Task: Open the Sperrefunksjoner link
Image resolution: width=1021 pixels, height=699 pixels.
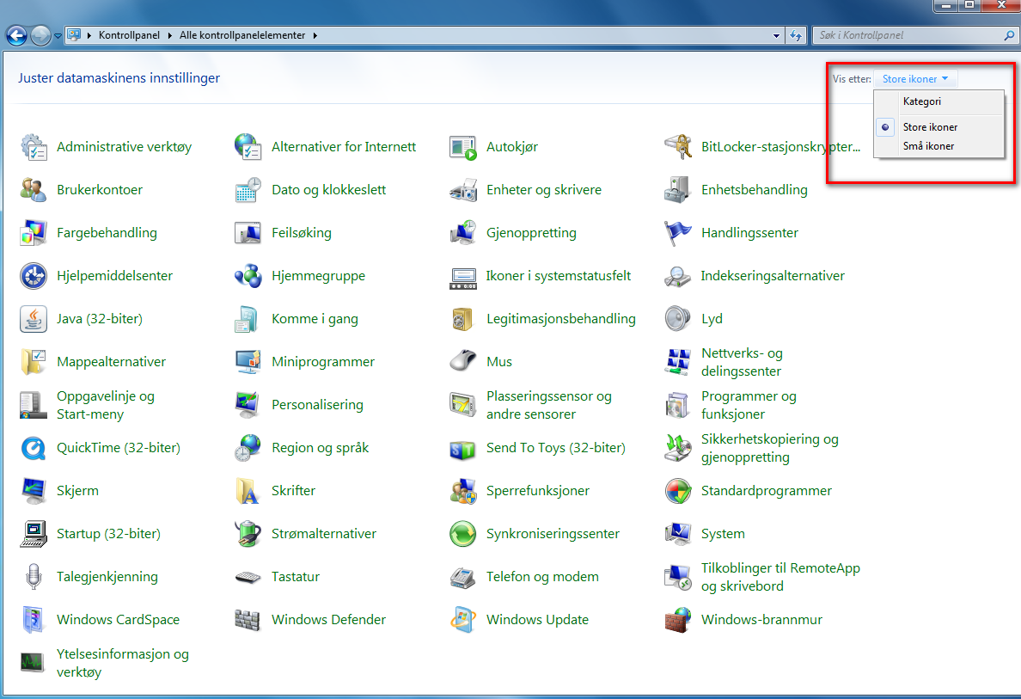Action: [x=538, y=491]
